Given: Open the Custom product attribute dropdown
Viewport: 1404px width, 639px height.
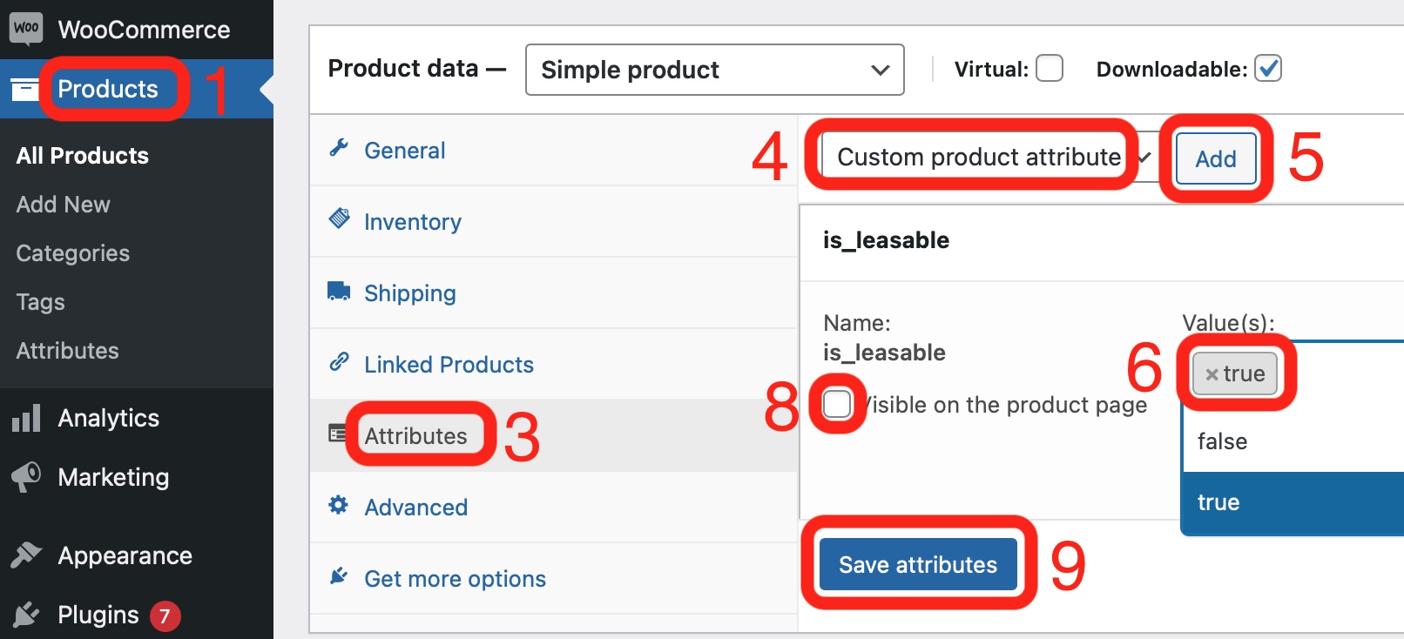Looking at the screenshot, I should tap(984, 158).
